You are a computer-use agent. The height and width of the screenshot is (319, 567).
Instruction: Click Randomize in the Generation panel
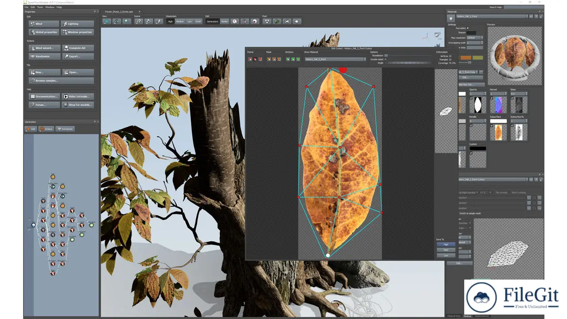65,129
